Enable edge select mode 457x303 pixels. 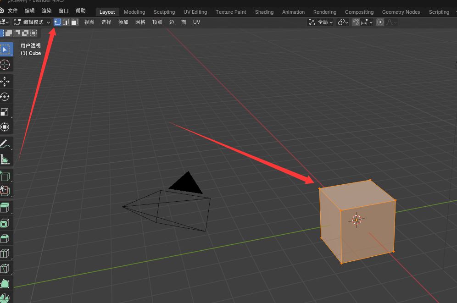[x=66, y=22]
